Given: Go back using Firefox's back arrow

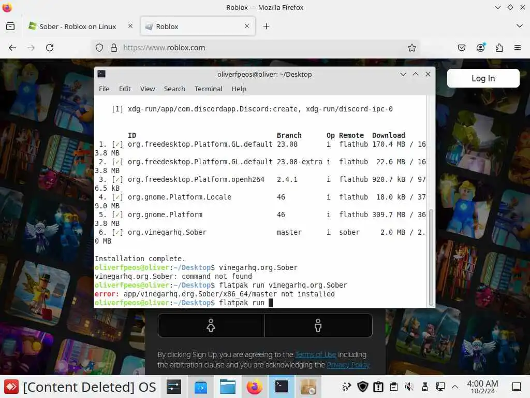Looking at the screenshot, I should tap(12, 48).
